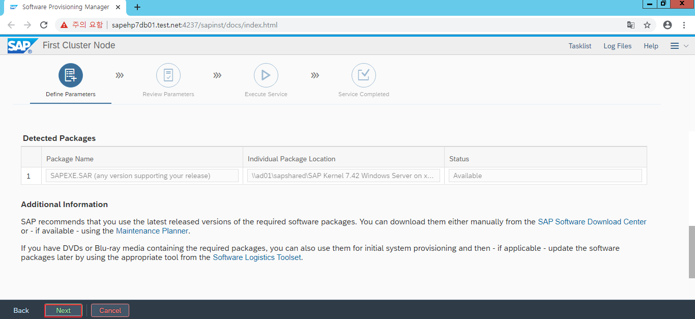Click the 주의 요함 warning text
695x319 pixels.
[87, 25]
